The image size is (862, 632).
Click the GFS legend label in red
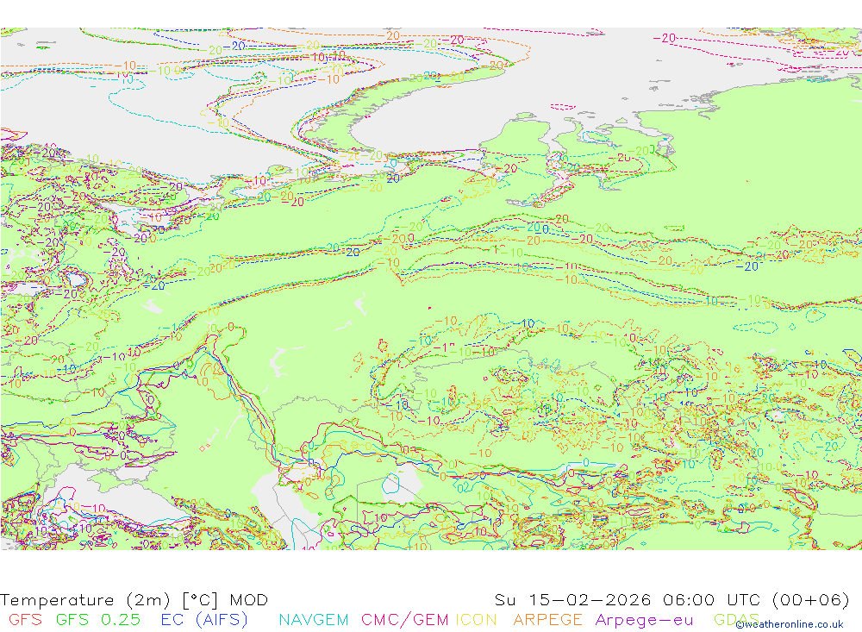(25, 619)
